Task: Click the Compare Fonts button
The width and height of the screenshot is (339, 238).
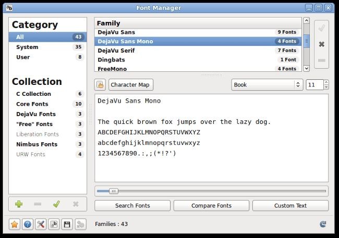Action: [x=211, y=206]
